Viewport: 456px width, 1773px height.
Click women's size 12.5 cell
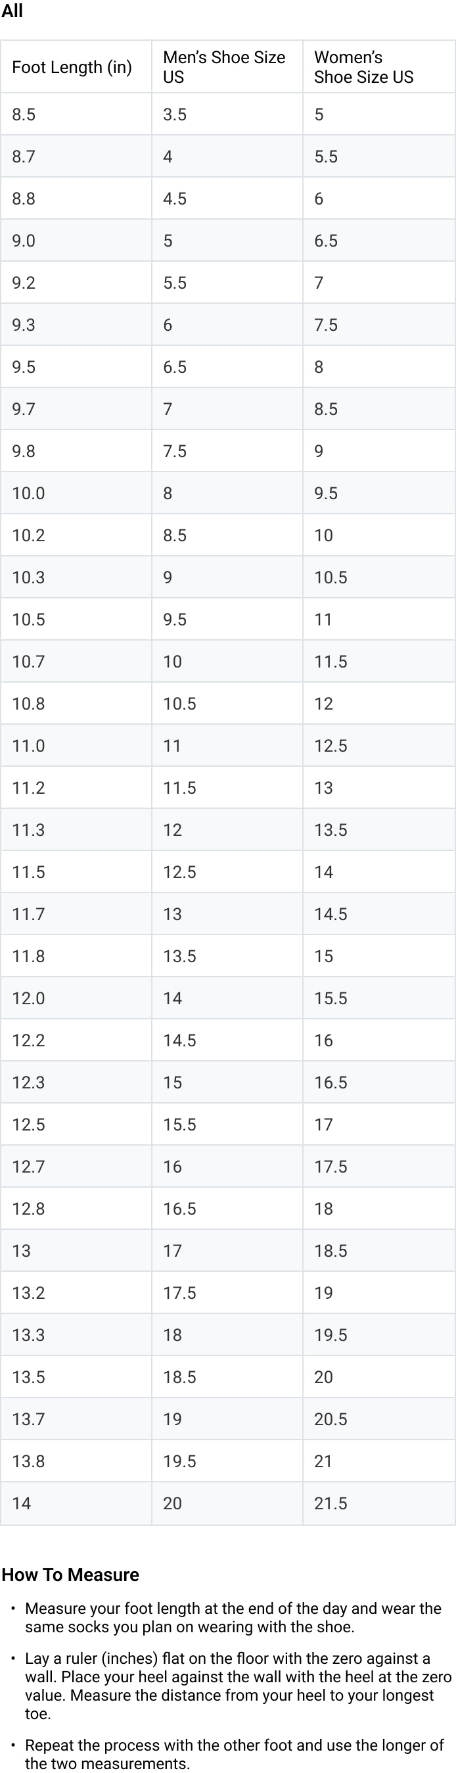[x=379, y=745]
